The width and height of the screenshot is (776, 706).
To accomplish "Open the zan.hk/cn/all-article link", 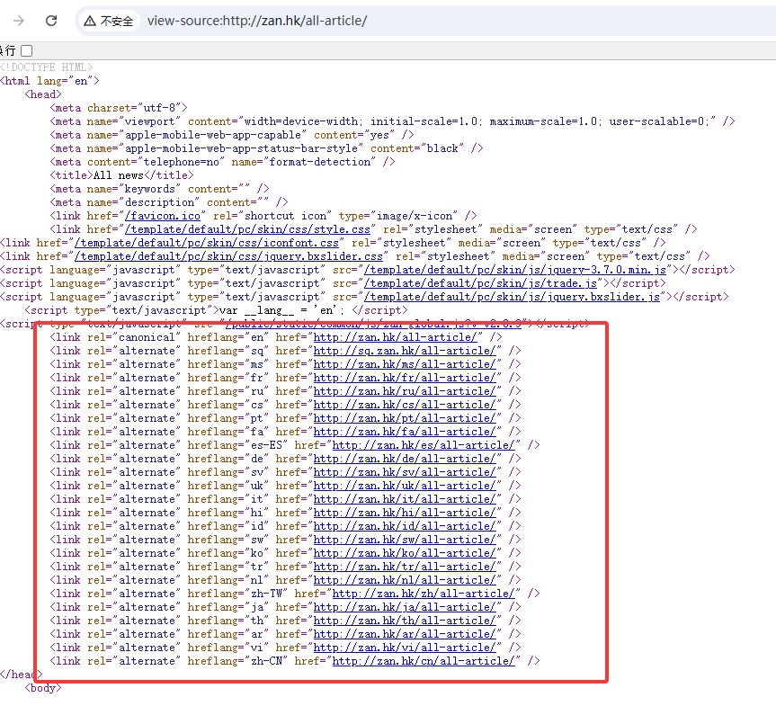I will pos(424,661).
